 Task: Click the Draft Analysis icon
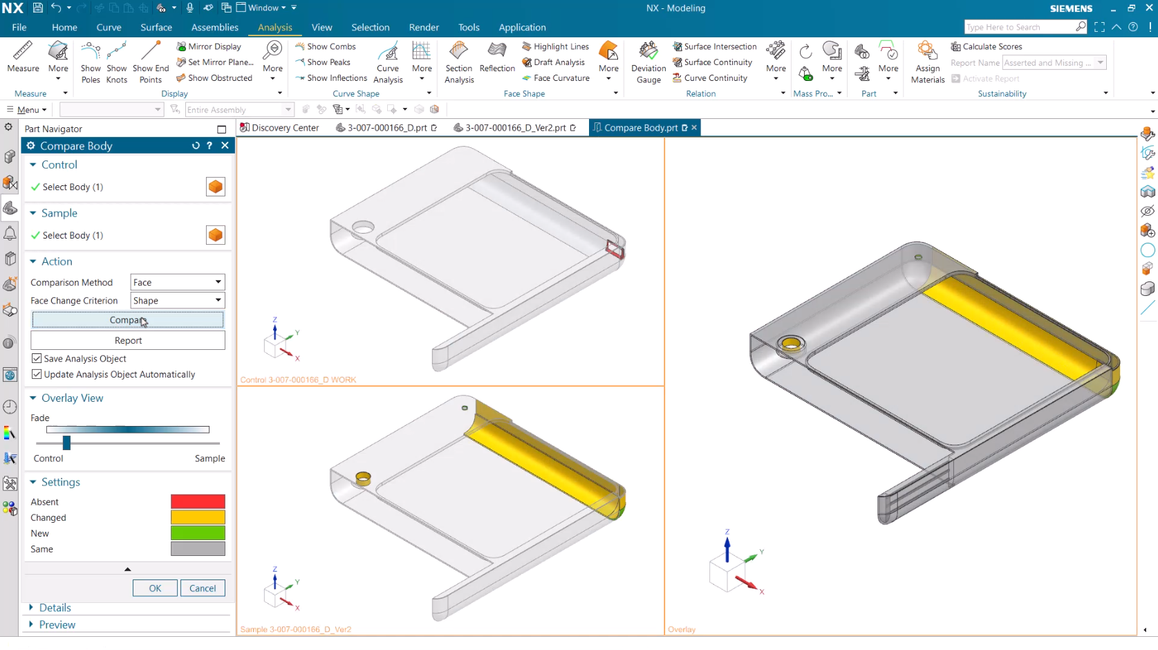(x=559, y=62)
